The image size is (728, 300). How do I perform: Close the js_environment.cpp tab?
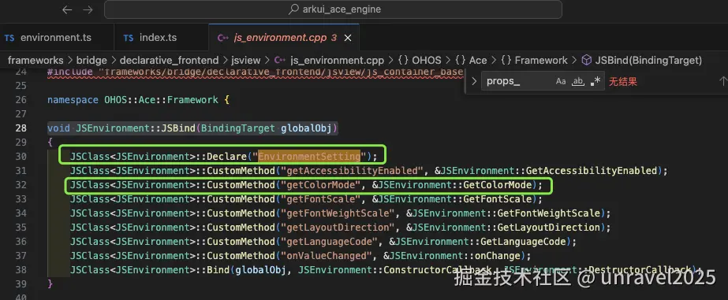click(348, 38)
